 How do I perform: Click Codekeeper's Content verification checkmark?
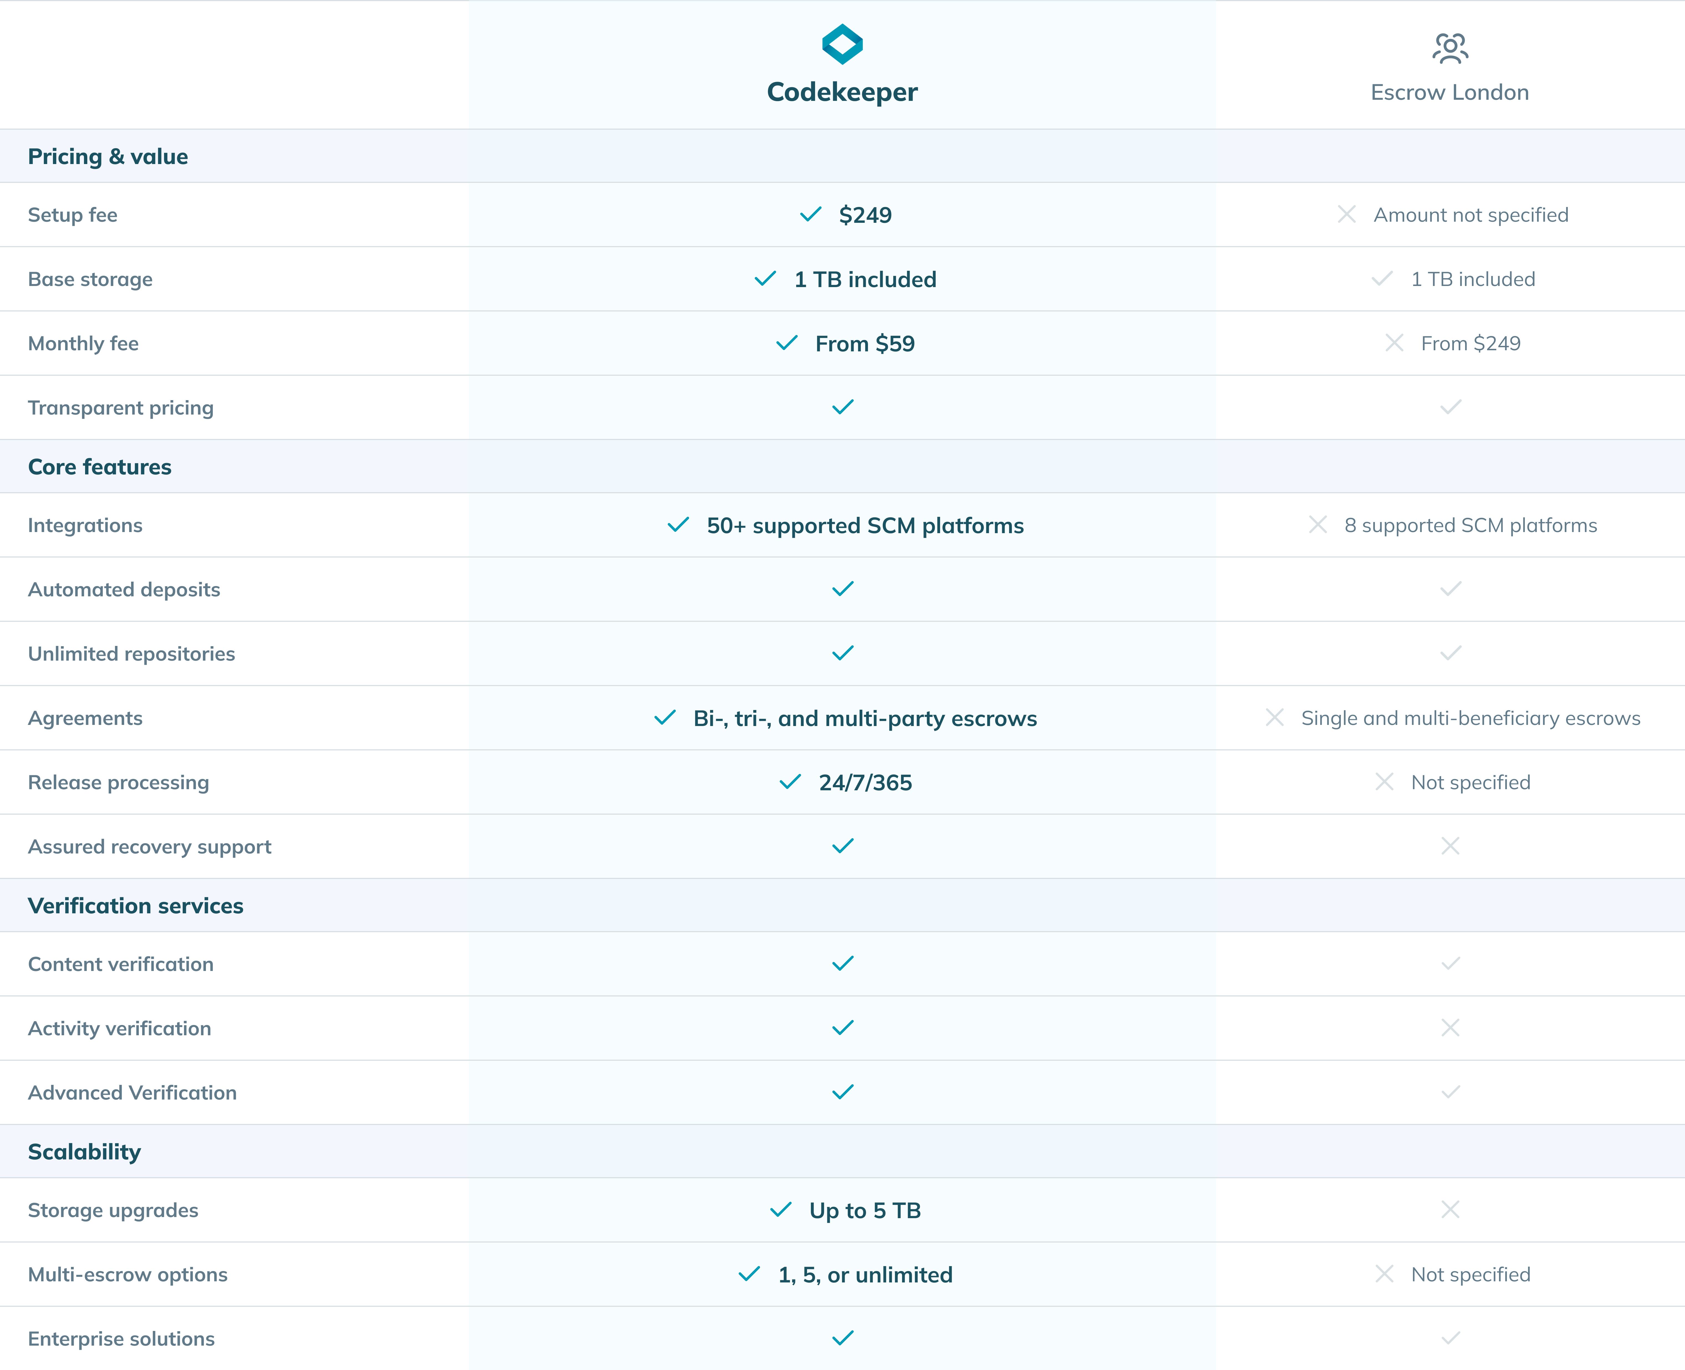[843, 963]
